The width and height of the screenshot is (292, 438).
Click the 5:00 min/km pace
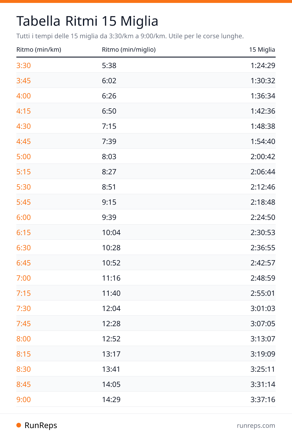coord(24,157)
